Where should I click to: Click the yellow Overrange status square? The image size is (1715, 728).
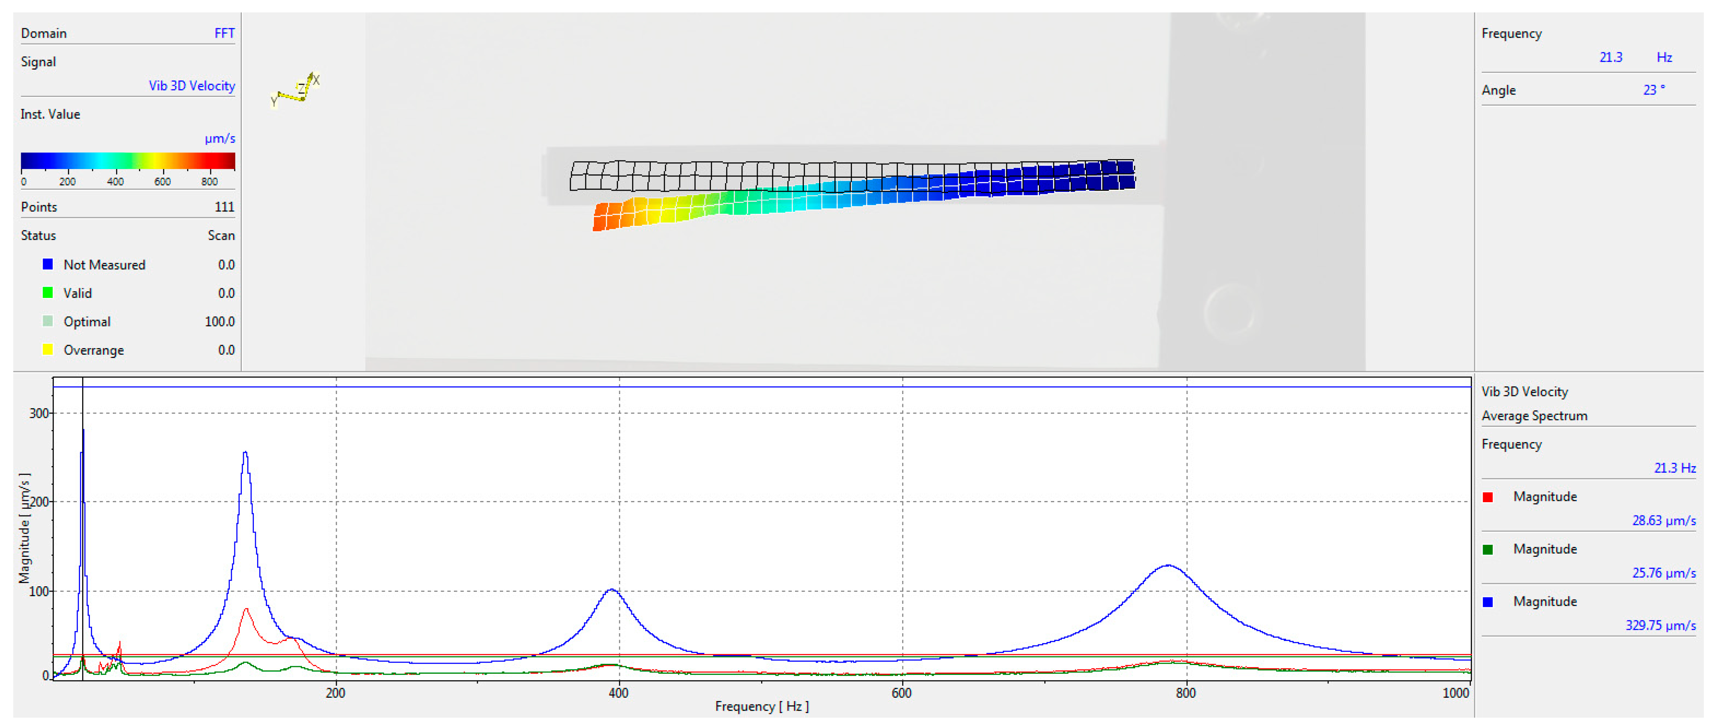click(x=47, y=350)
